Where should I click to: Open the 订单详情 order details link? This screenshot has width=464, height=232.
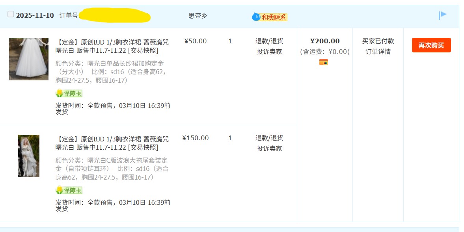point(378,52)
